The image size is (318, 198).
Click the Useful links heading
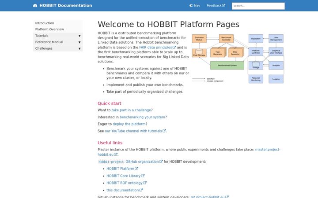(x=110, y=143)
